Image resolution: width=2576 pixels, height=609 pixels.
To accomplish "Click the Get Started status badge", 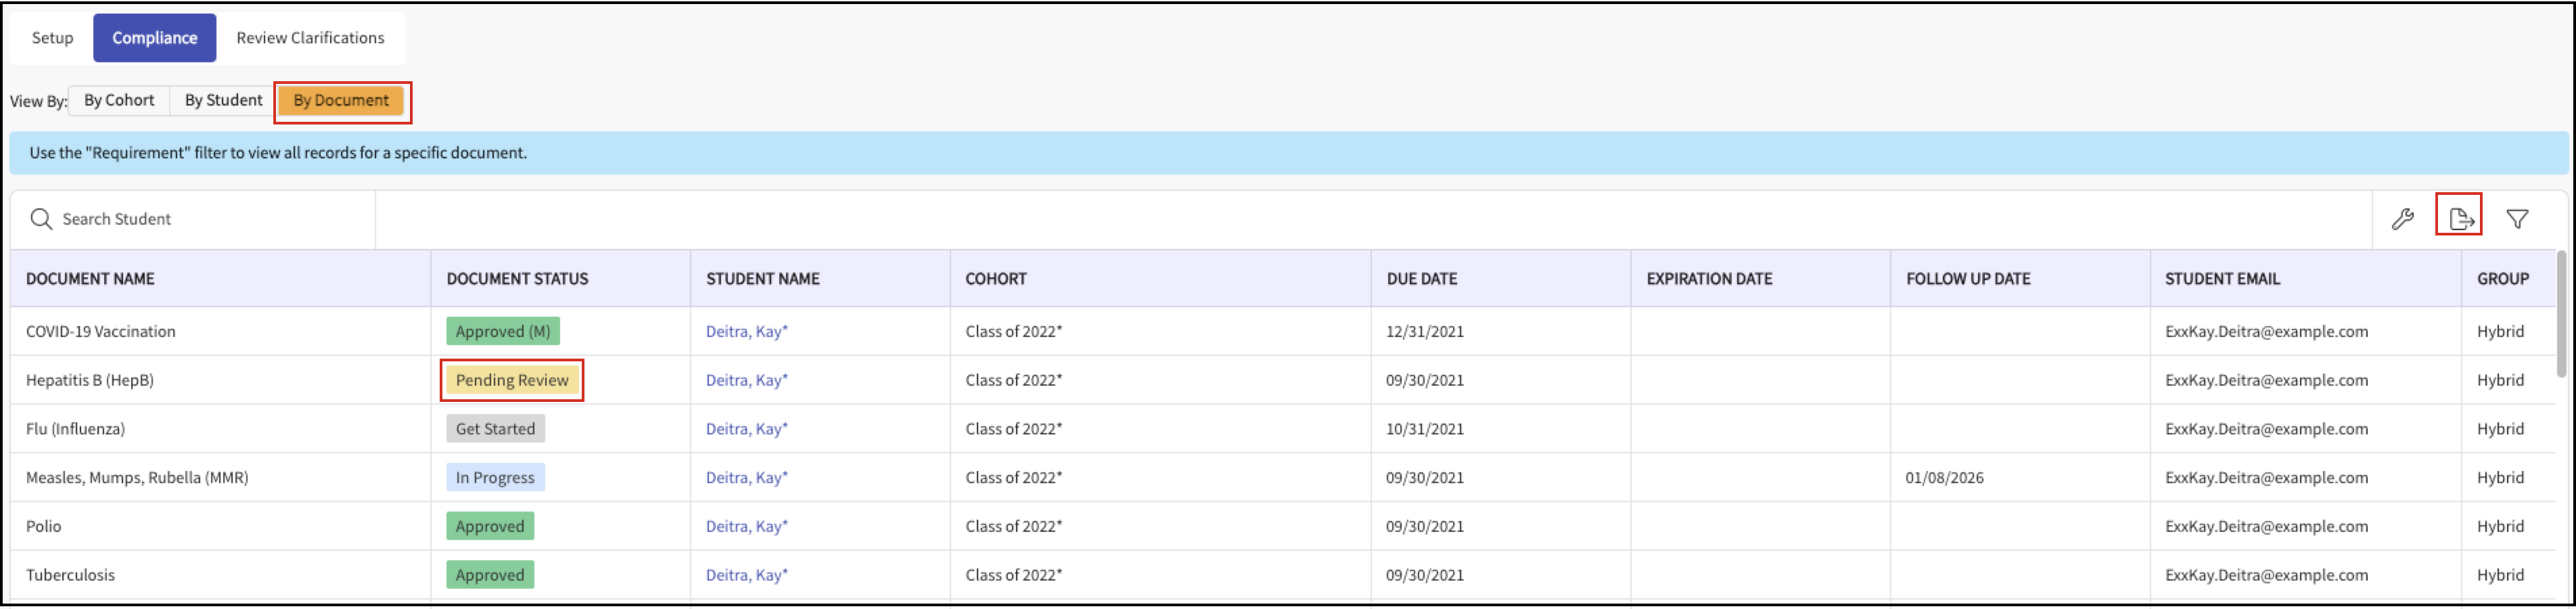I will pos(495,429).
